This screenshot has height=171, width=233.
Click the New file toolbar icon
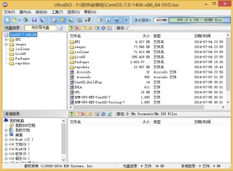[x=8, y=20]
